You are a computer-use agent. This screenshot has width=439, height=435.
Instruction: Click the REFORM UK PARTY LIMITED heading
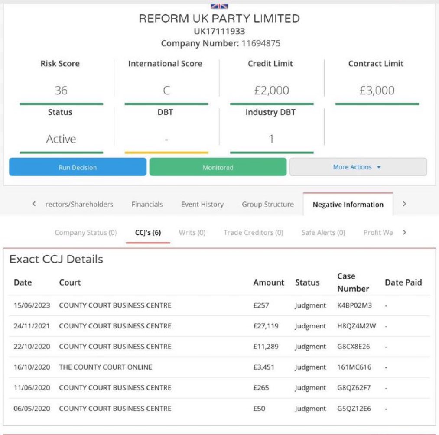coord(219,19)
